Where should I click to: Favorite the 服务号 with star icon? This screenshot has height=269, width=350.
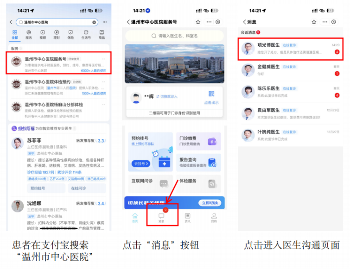tap(198, 22)
